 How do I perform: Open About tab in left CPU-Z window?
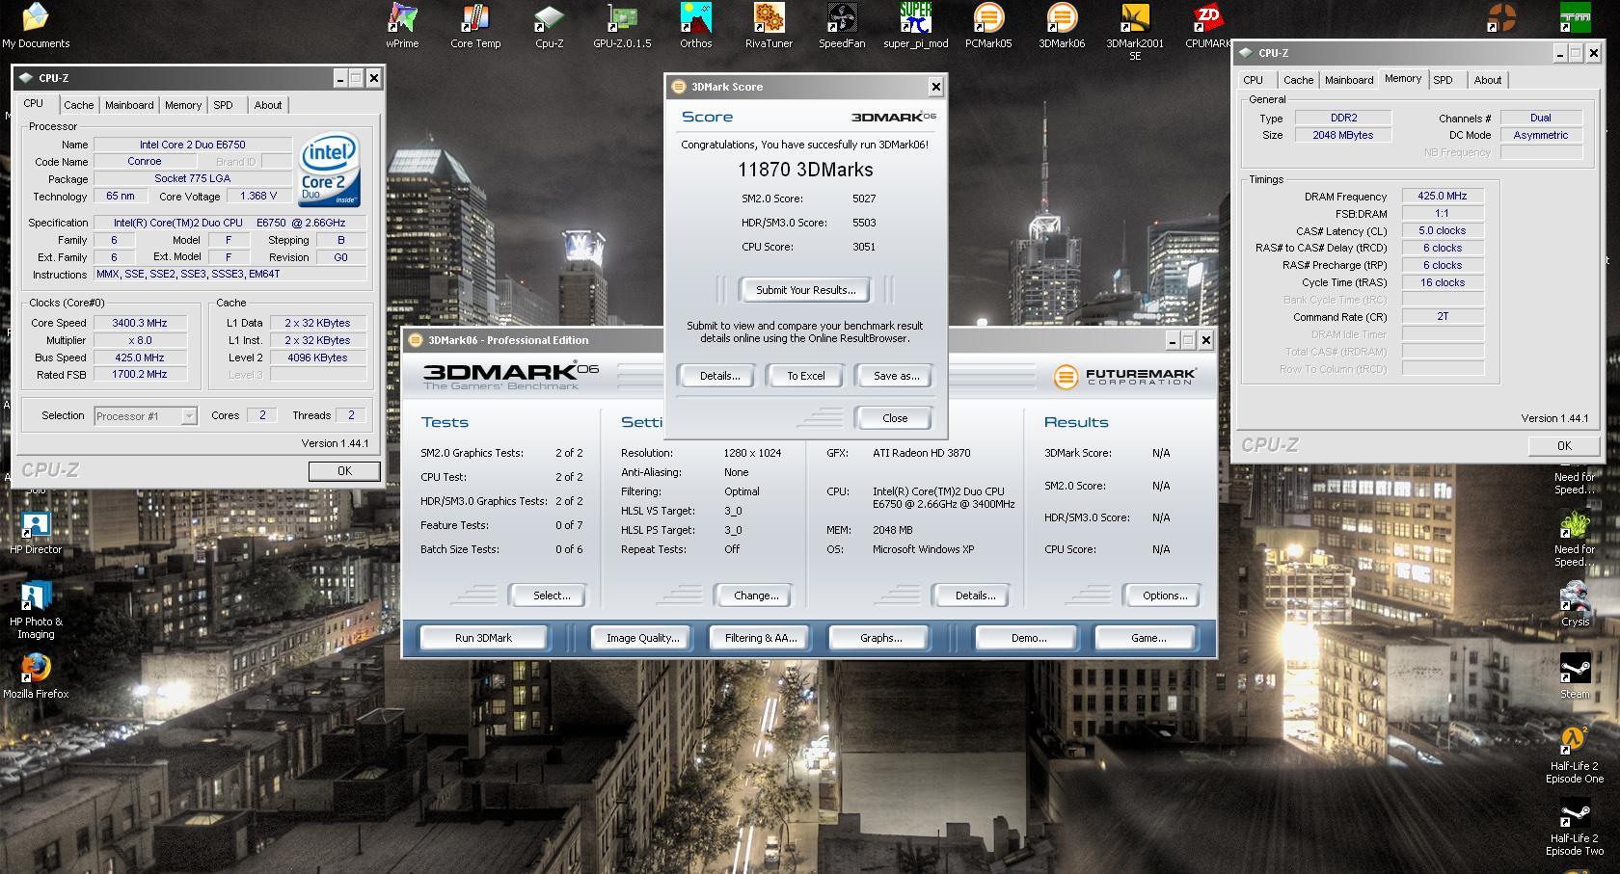pyautogui.click(x=268, y=105)
